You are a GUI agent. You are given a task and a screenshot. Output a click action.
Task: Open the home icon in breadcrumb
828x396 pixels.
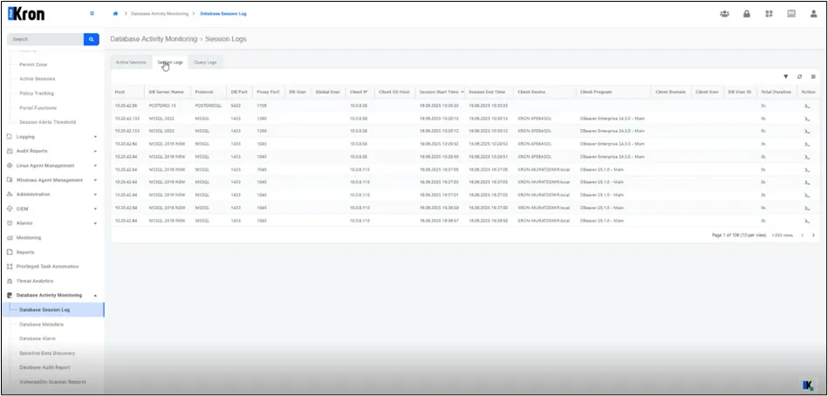pos(116,14)
